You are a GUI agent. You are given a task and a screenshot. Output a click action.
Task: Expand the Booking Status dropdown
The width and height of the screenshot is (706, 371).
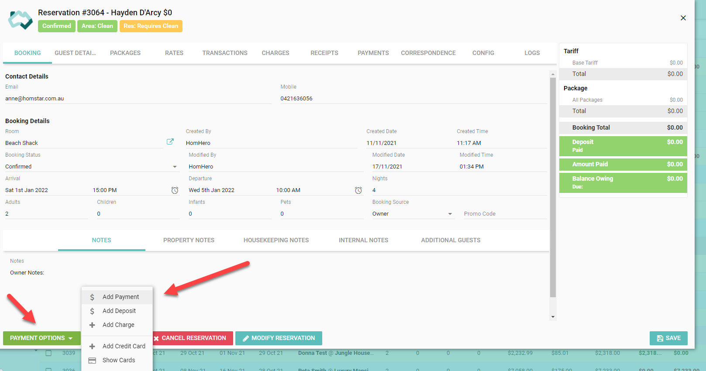[x=175, y=167]
